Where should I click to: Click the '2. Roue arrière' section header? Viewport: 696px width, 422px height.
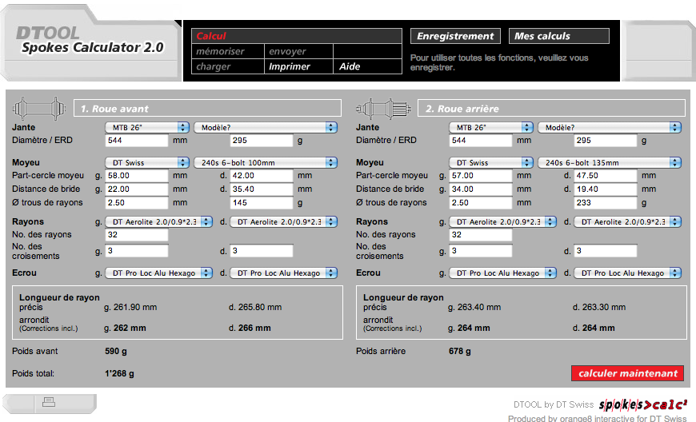click(552, 108)
